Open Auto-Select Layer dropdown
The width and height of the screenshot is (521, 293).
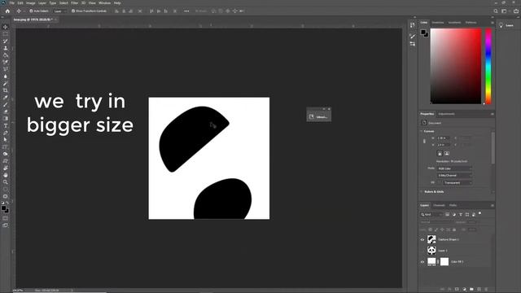pyautogui.click(x=59, y=11)
